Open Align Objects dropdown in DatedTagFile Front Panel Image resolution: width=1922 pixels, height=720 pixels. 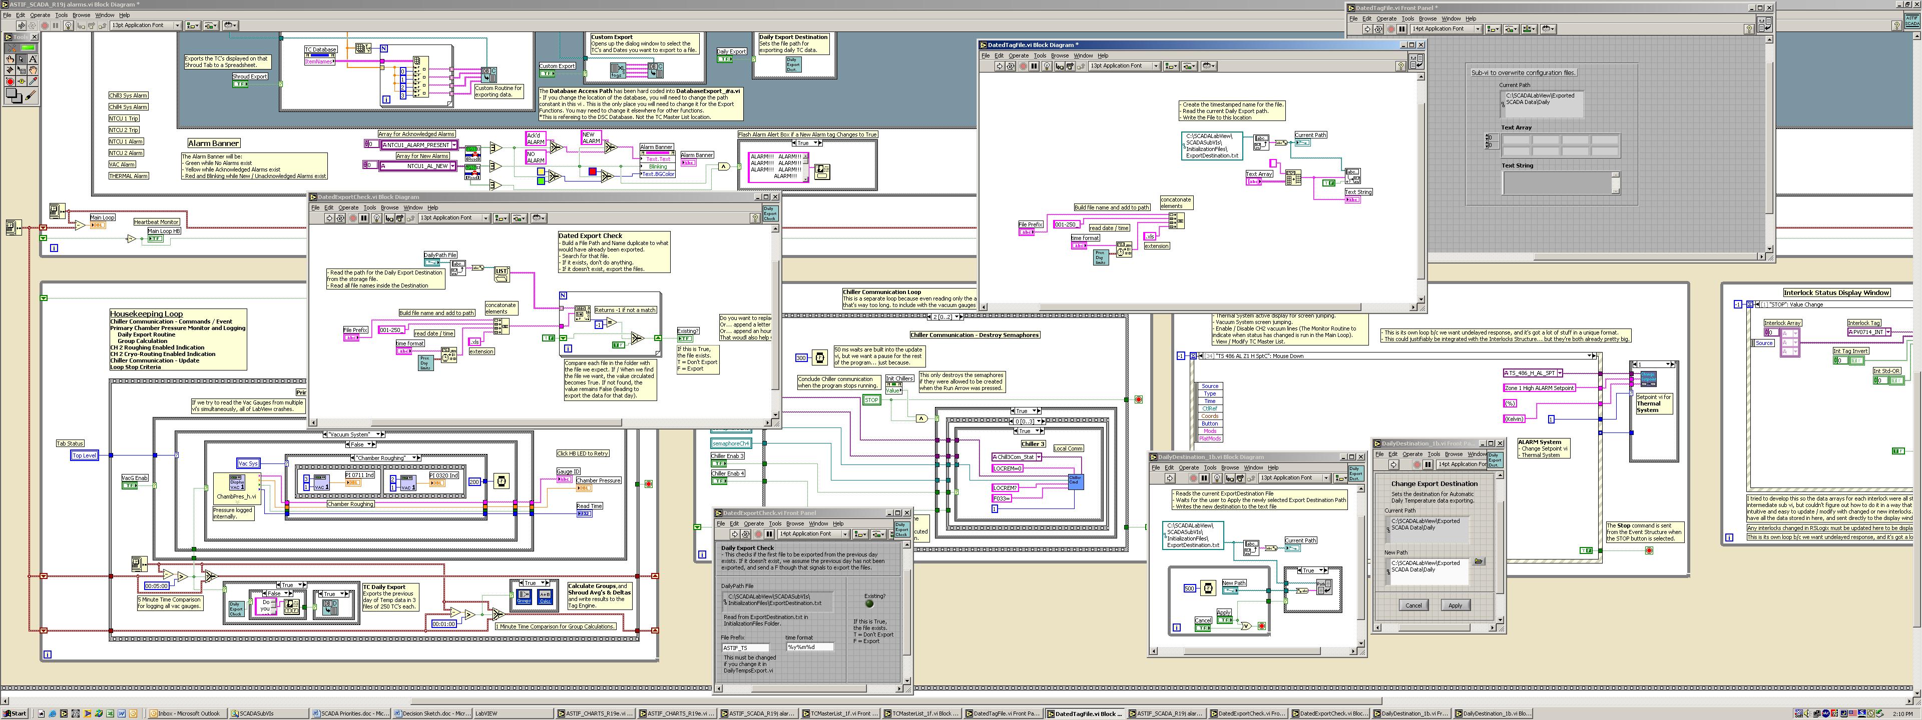point(1494,29)
